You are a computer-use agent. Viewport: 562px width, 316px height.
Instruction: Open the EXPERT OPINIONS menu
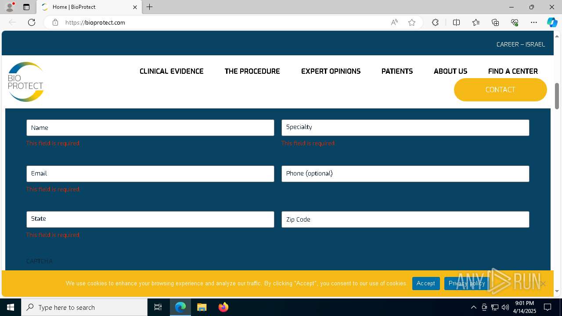331,71
